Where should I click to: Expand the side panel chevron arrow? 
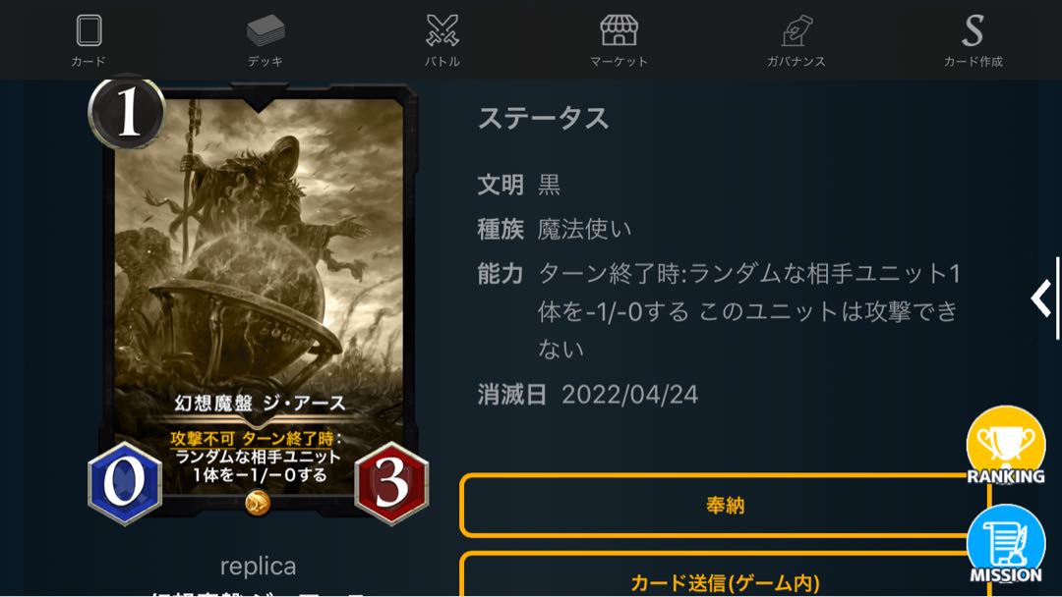1041,298
